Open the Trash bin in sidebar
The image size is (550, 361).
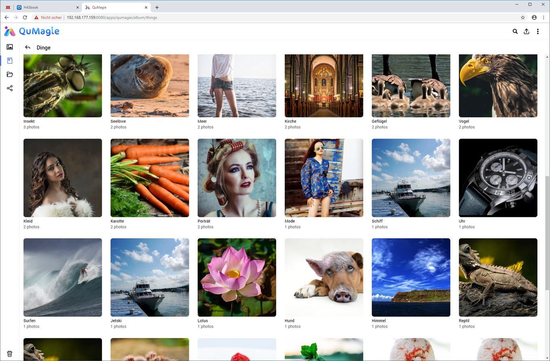pos(10,354)
